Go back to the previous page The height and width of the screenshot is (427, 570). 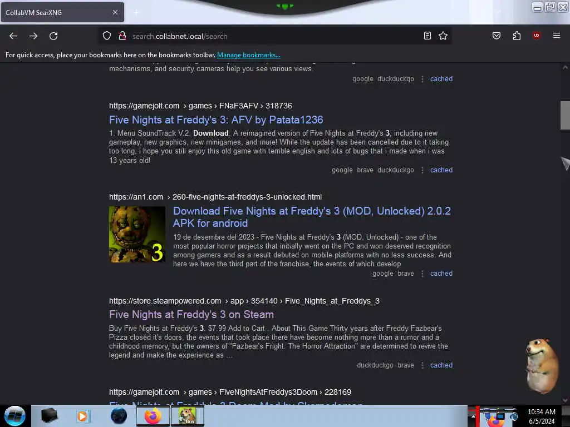(13, 36)
